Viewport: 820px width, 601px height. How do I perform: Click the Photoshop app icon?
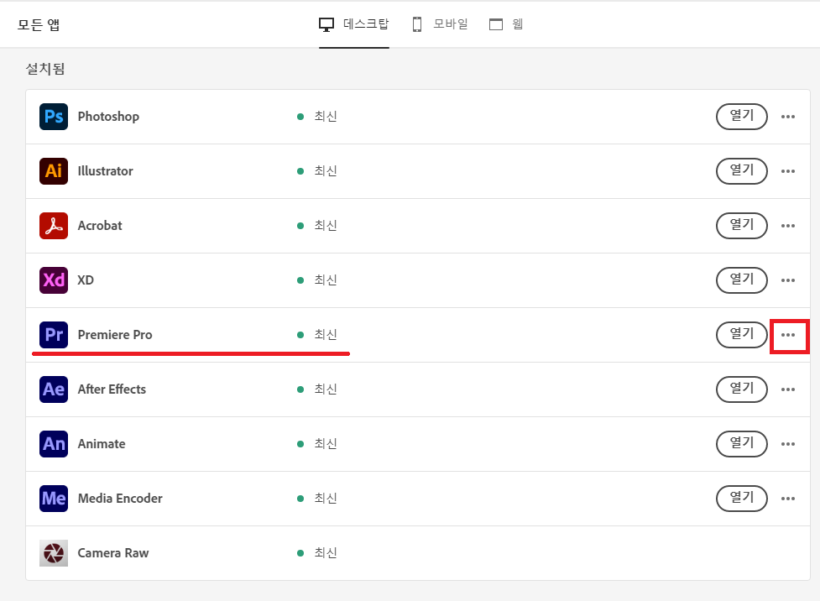pos(54,117)
